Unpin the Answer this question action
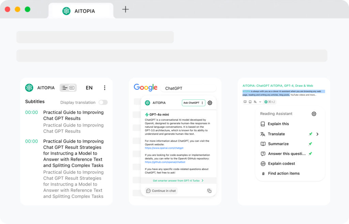Screen dimensions: 349x224 pyautogui.click(x=310, y=154)
